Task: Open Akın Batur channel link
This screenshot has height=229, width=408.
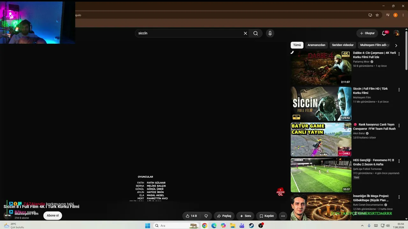Action: coord(359,134)
